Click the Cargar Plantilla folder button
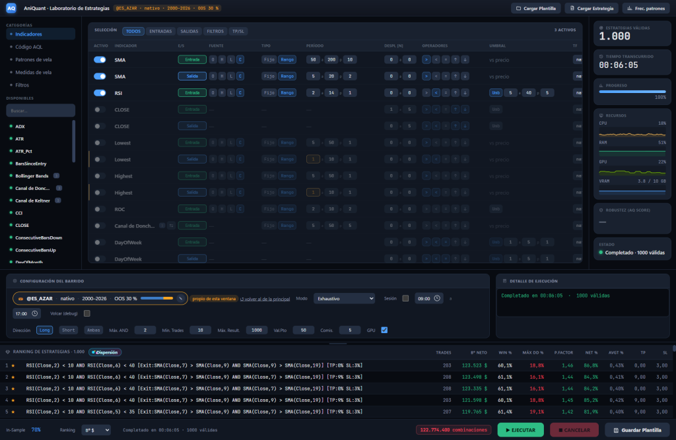 536,8
